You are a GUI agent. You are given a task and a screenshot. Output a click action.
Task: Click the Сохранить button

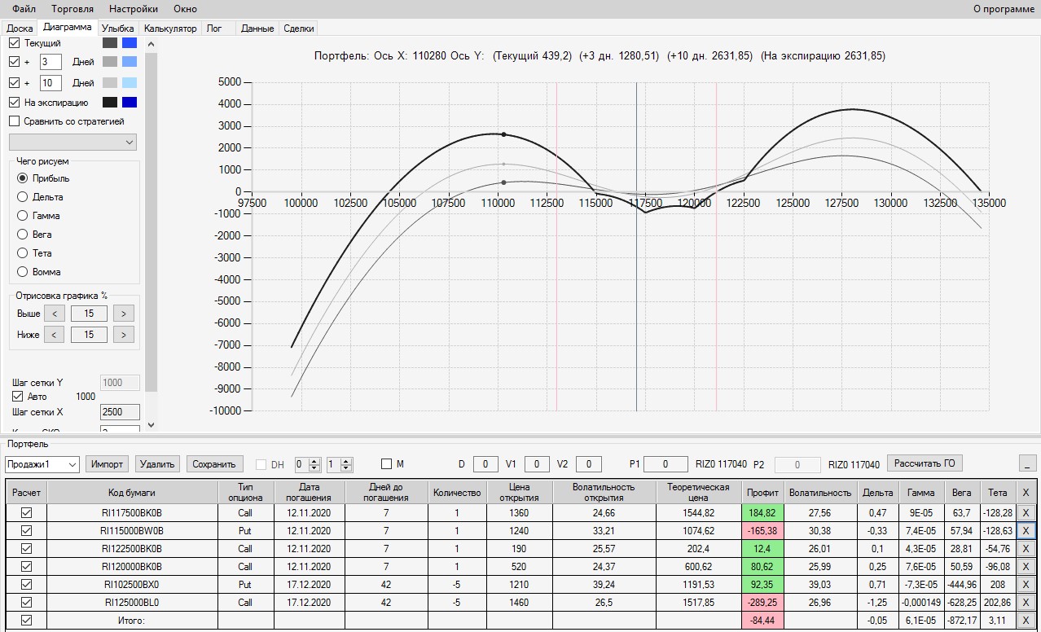click(x=214, y=464)
